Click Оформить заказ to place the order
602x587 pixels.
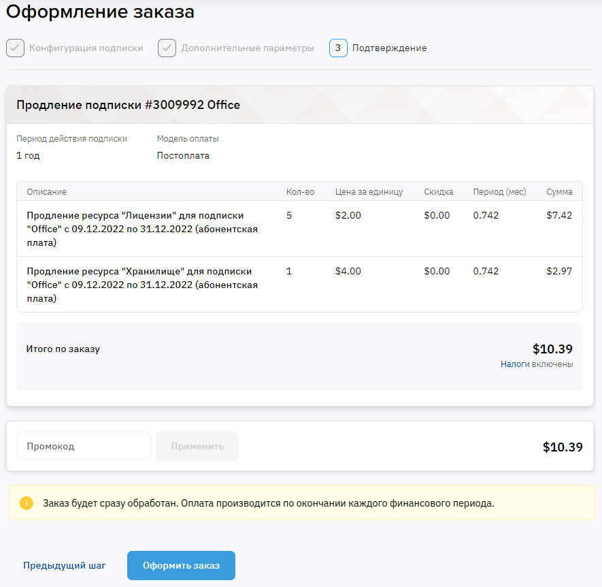pos(181,565)
